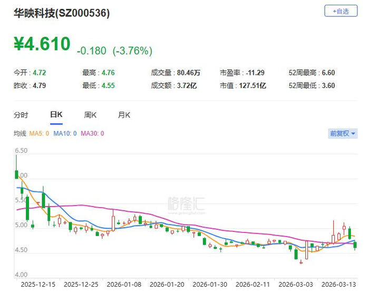Add stock via +自选 button
This screenshot has width=369, height=292.
341,11
